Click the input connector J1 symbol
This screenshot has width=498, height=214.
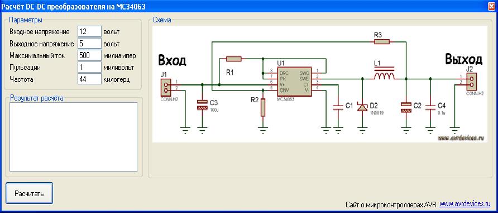pyautogui.click(x=165, y=88)
